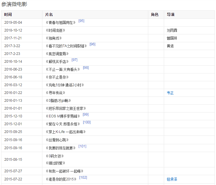
Task: Jump to footnote [101] for 我要的现在就要
Action: [82, 146]
